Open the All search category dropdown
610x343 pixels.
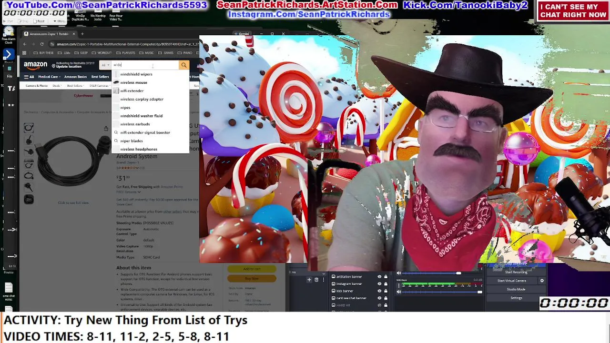[x=105, y=65]
